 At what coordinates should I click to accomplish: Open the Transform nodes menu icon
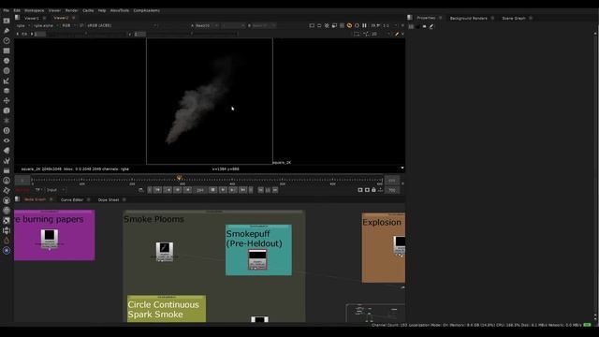coord(7,100)
